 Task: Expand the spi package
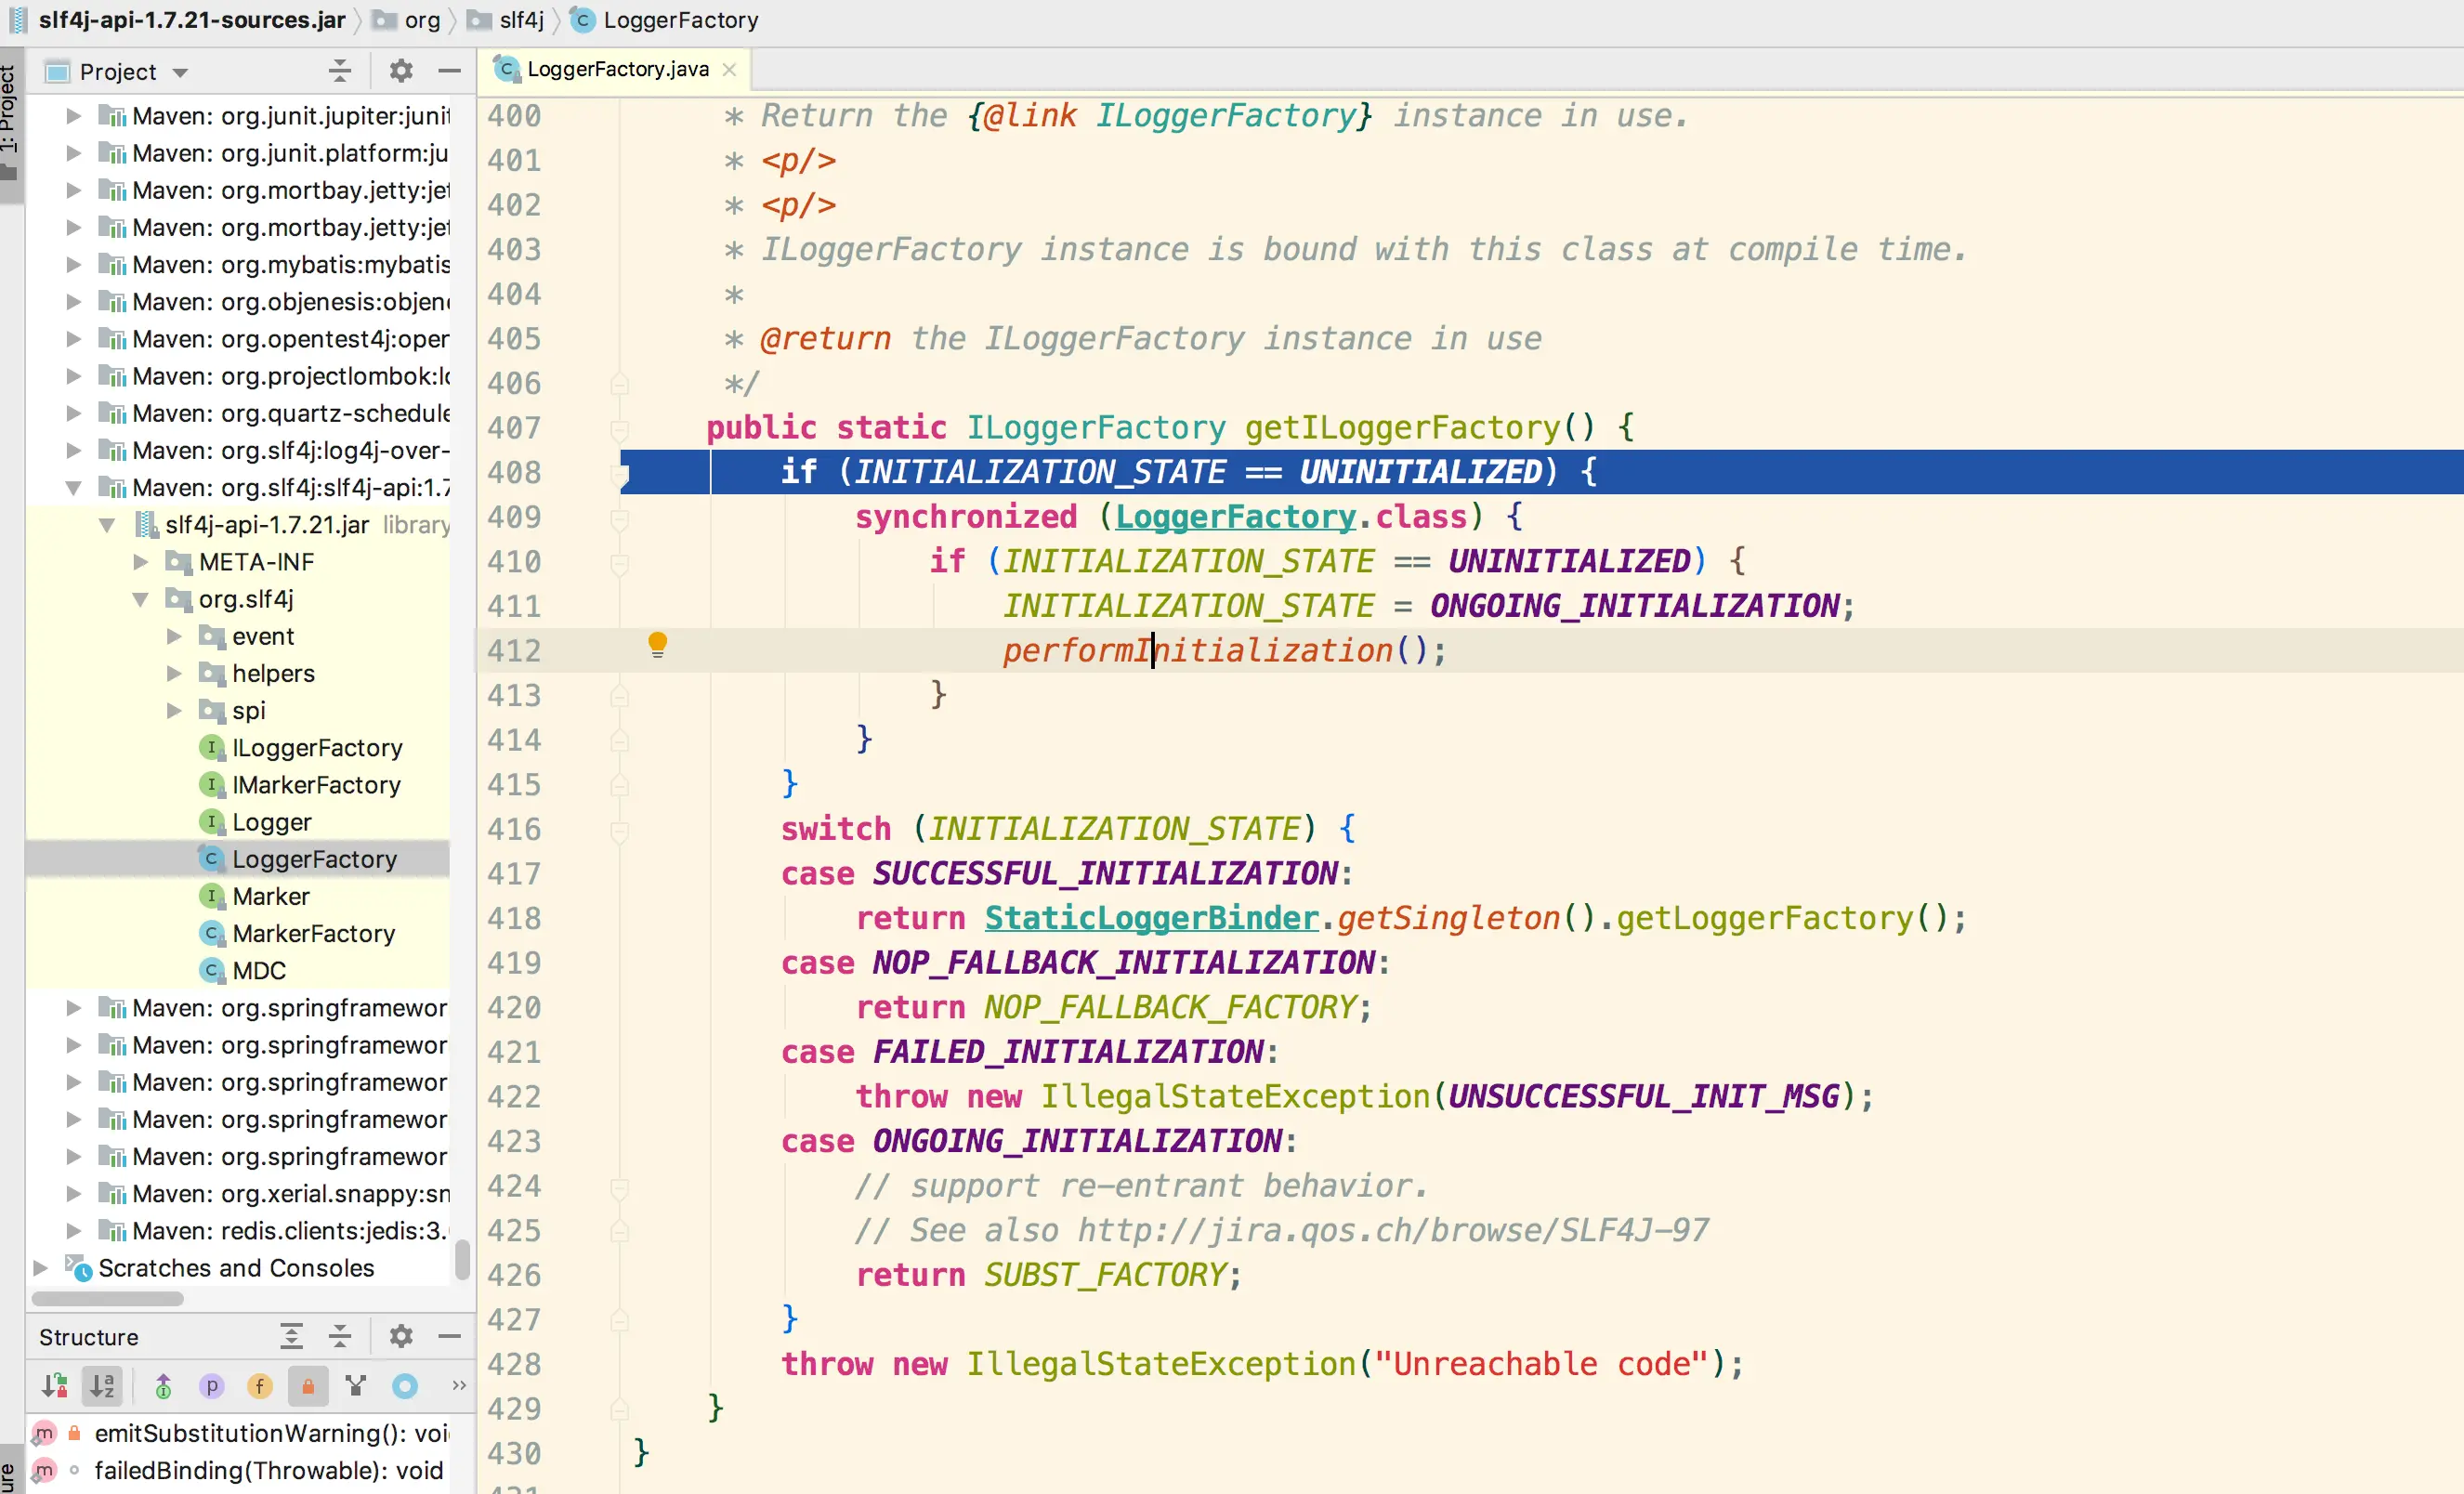coord(174,710)
